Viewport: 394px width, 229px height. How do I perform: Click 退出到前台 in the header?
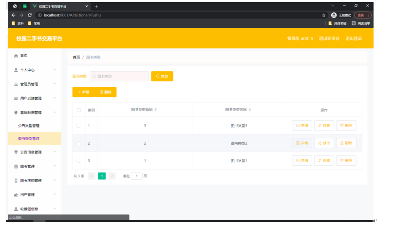coord(329,38)
